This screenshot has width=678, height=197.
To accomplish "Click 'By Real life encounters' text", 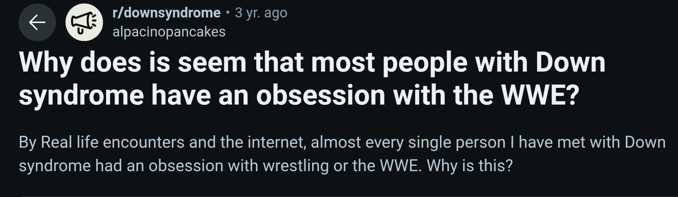I will click(102, 143).
